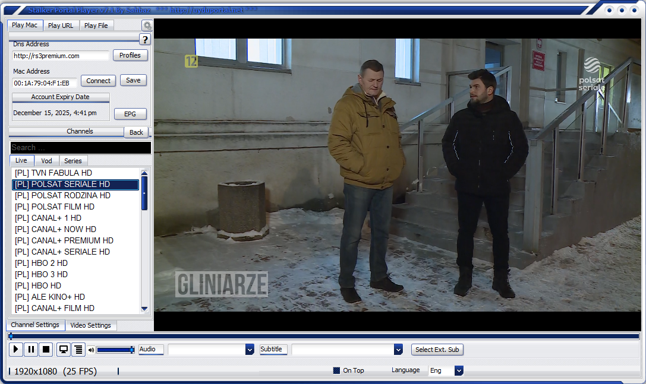Click channel list scroll up arrow
646x384 pixels.
pyautogui.click(x=144, y=173)
